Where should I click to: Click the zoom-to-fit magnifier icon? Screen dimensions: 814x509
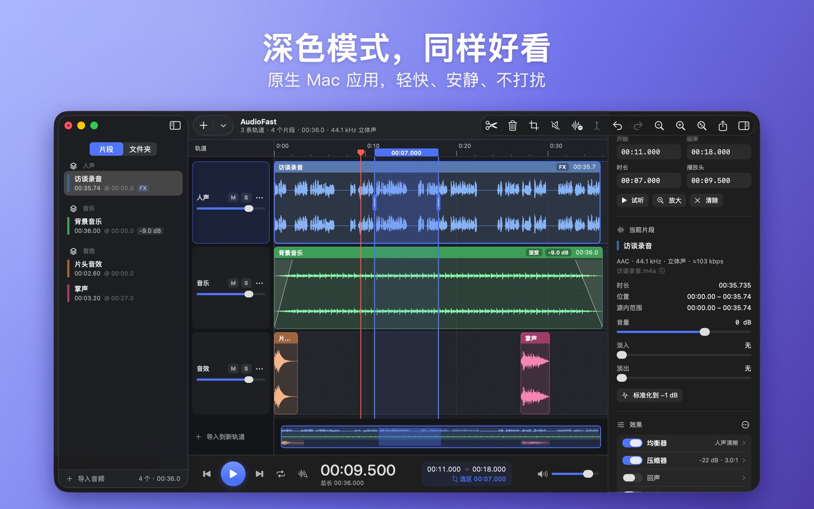pos(702,126)
